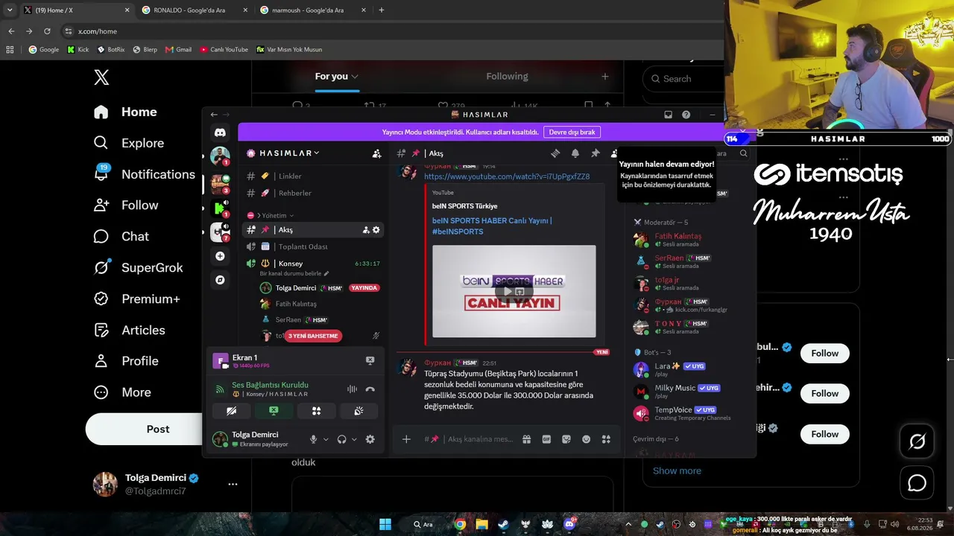Open Profile in X sidebar
Screen dimensions: 954x536
[126, 361]
